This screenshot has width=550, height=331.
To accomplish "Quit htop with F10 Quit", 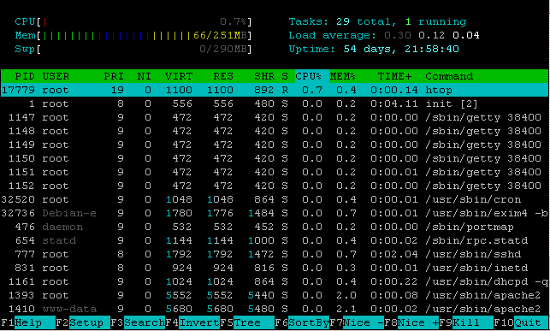I will [521, 322].
